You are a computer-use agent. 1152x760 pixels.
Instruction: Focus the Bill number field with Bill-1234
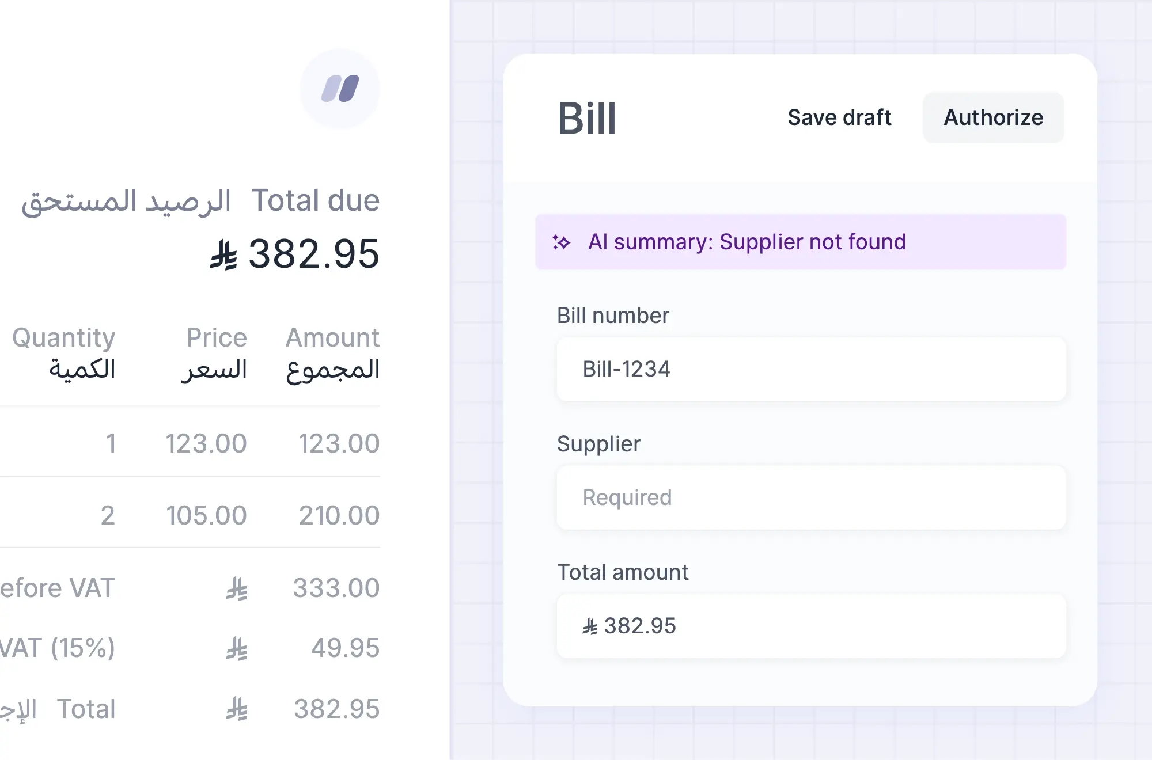(812, 369)
